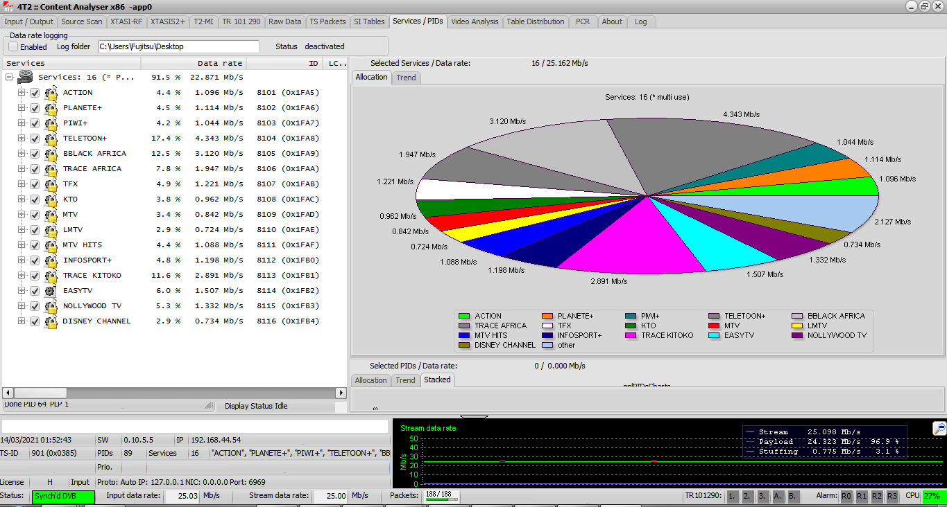Click the R0 alarm indicator
Viewport: 947px width, 507px height.
point(846,496)
